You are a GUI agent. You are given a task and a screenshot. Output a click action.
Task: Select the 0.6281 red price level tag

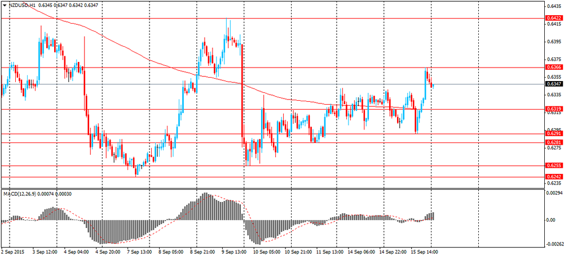pos(554,142)
